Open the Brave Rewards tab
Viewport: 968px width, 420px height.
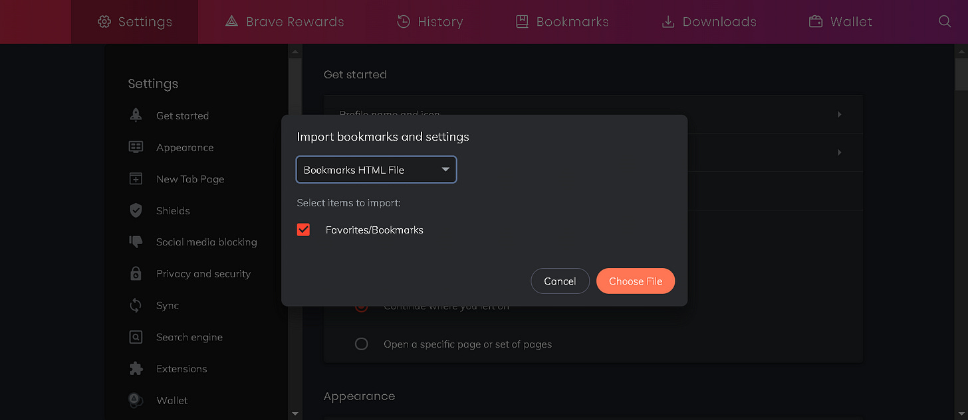click(x=284, y=21)
